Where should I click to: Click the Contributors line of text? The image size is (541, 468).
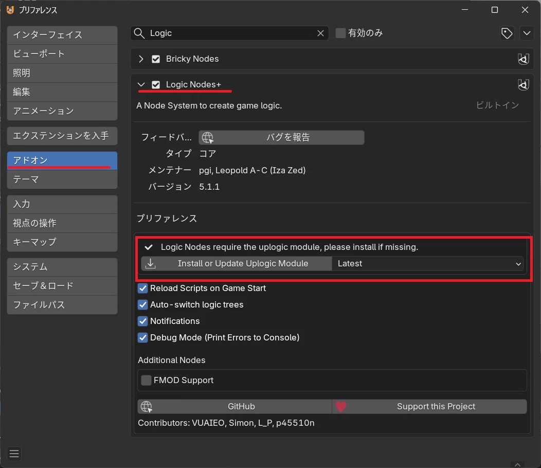click(226, 423)
